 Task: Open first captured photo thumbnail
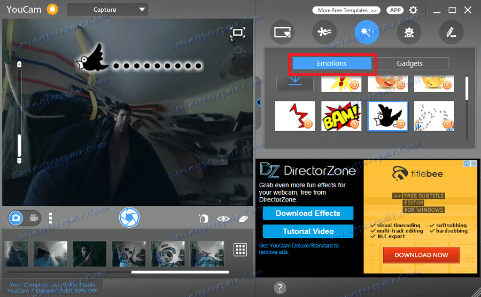[x=16, y=253]
